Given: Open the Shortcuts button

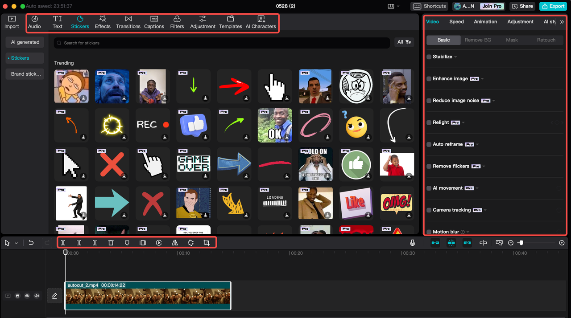Looking at the screenshot, I should 430,6.
